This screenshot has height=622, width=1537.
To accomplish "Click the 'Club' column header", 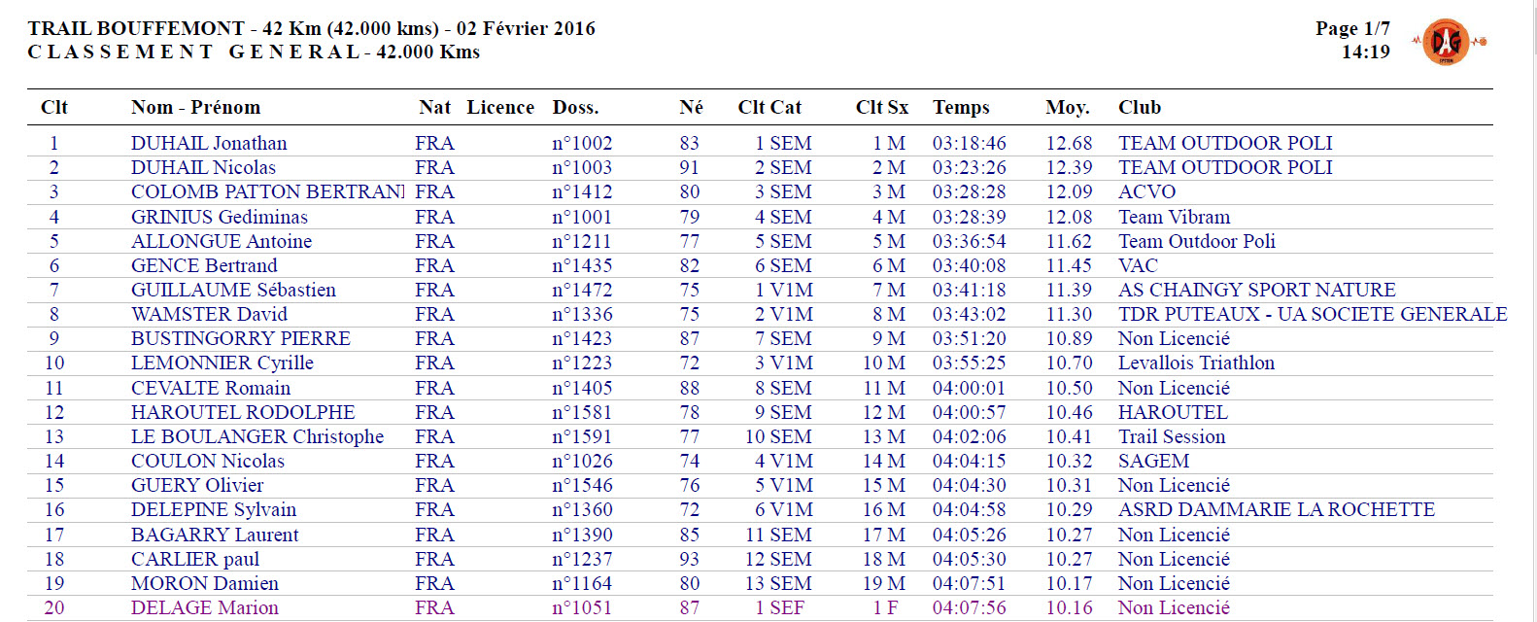I will pyautogui.click(x=1140, y=107).
